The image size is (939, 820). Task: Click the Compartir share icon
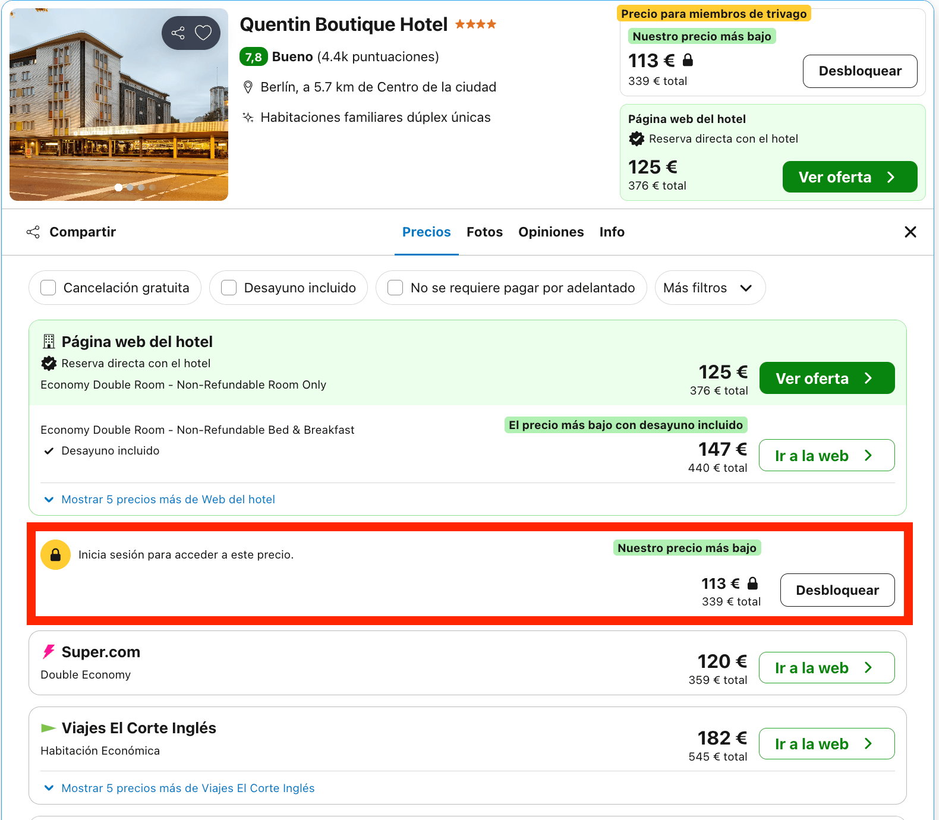[x=33, y=232]
